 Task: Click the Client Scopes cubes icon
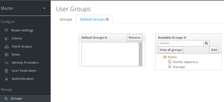6,47
